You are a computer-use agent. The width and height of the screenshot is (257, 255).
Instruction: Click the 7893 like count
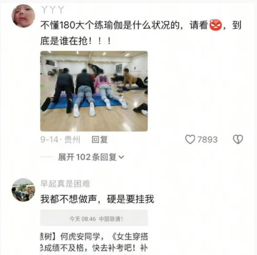pyautogui.click(x=207, y=140)
